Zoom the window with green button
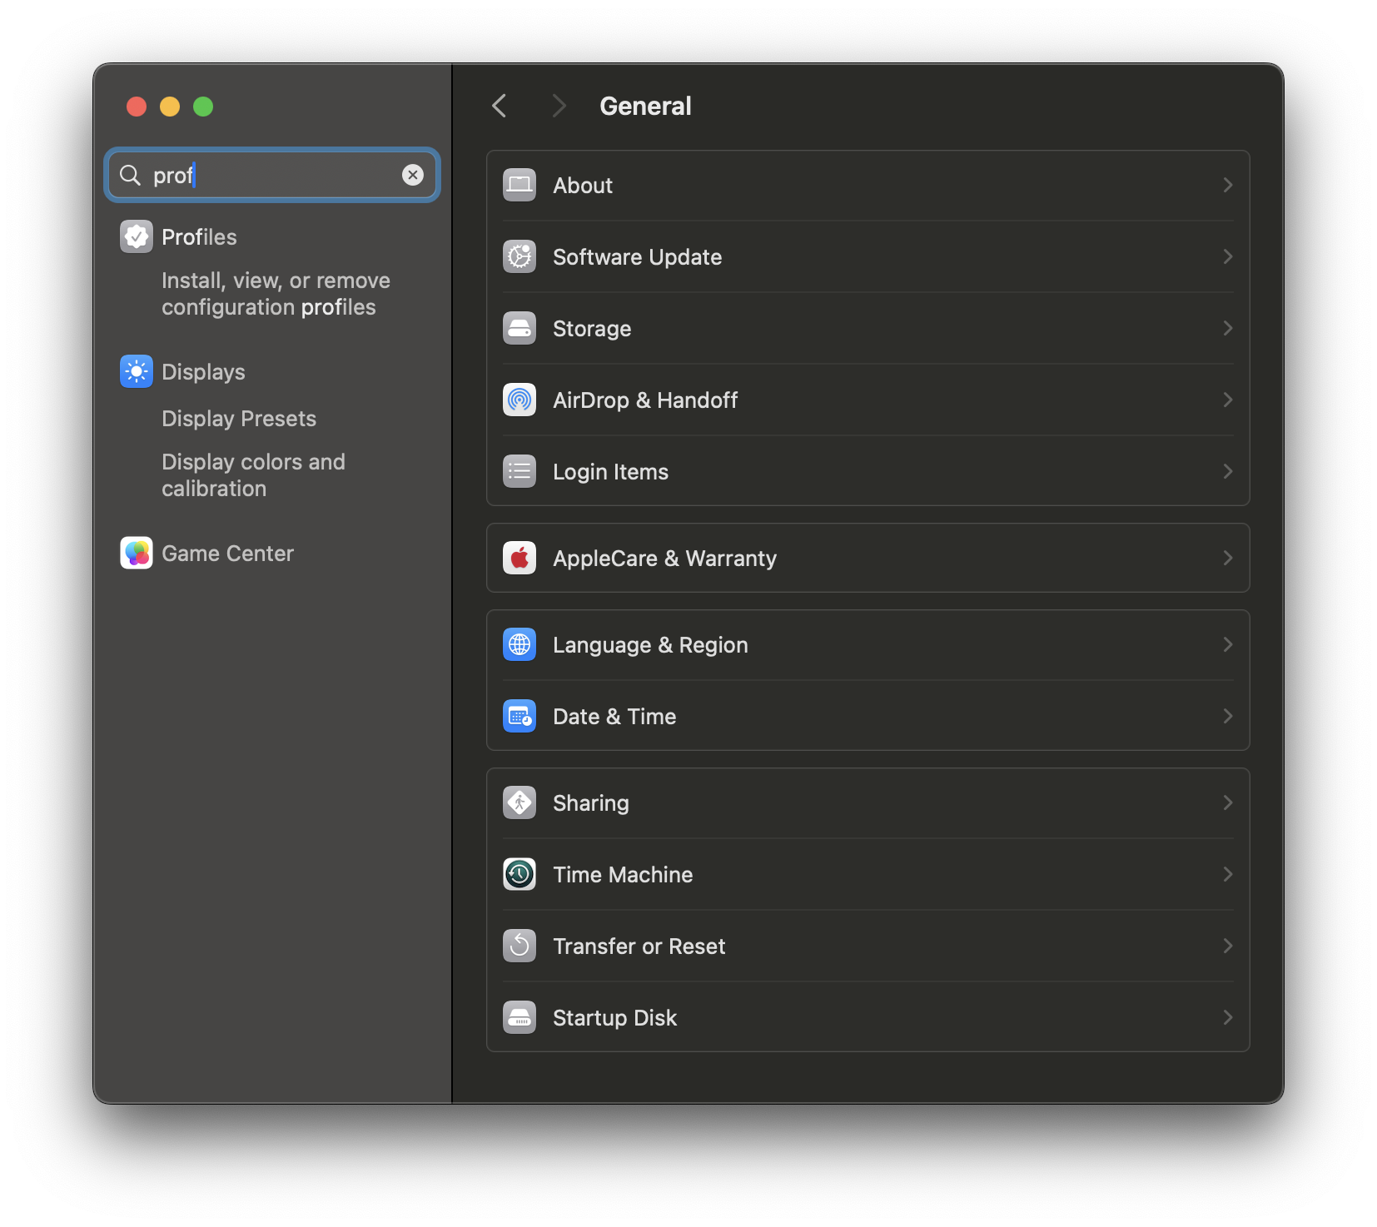This screenshot has width=1377, height=1227. (x=203, y=107)
